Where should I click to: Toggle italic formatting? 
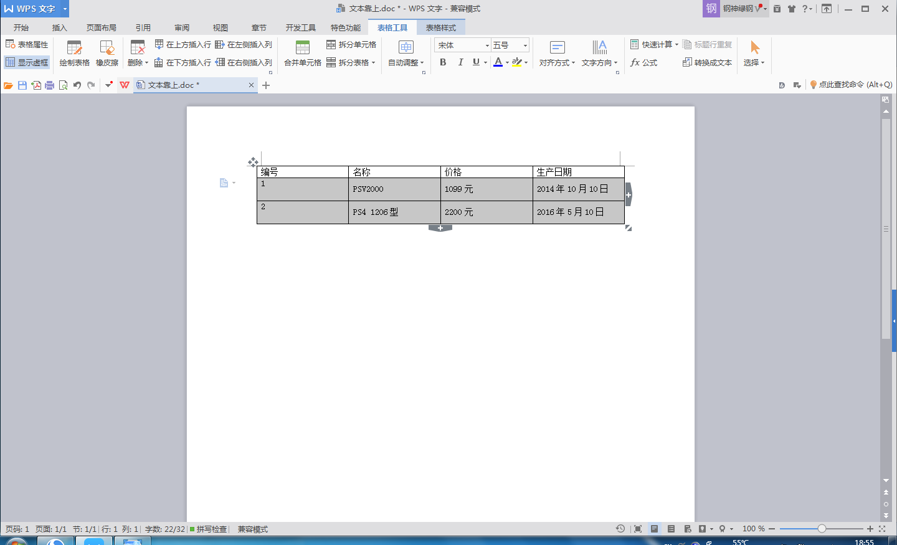[460, 62]
